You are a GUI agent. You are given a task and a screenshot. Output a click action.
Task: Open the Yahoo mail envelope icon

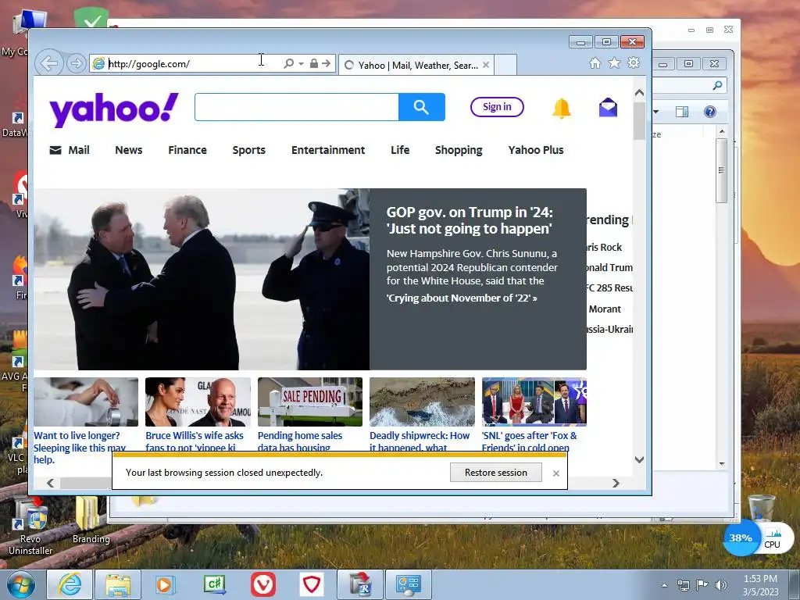pos(608,107)
